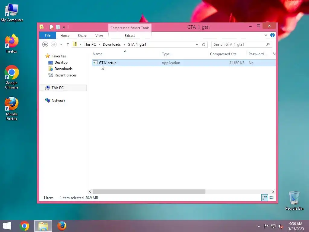309x232 pixels.
Task: Switch to the Share ribbon tab
Action: tap(82, 36)
